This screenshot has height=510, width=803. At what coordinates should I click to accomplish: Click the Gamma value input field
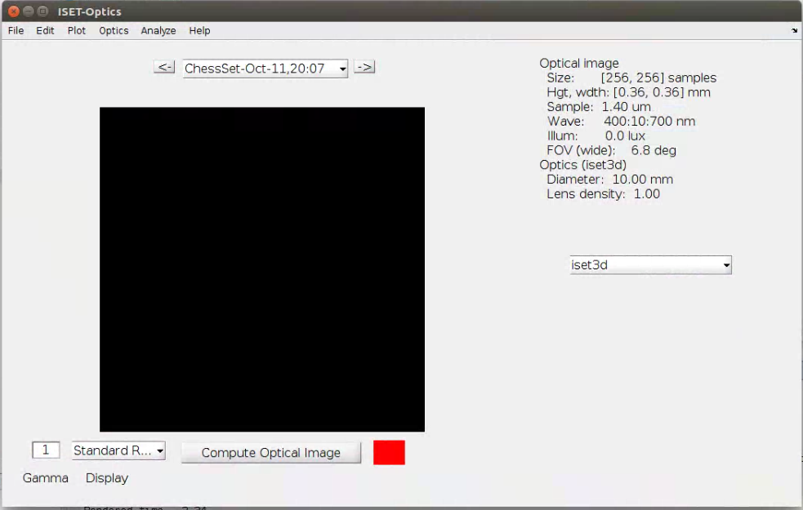[46, 450]
